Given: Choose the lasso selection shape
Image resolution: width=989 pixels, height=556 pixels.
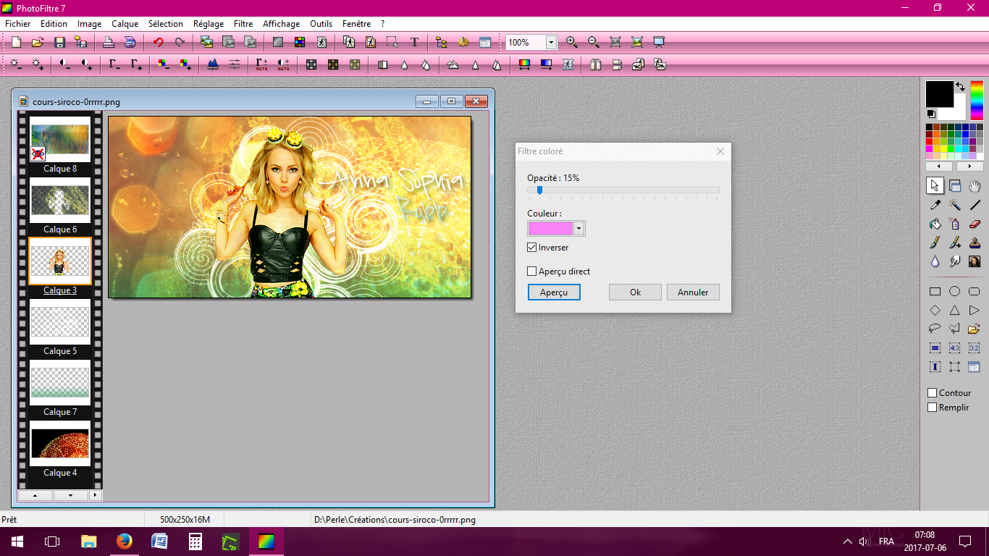Looking at the screenshot, I should click(935, 329).
